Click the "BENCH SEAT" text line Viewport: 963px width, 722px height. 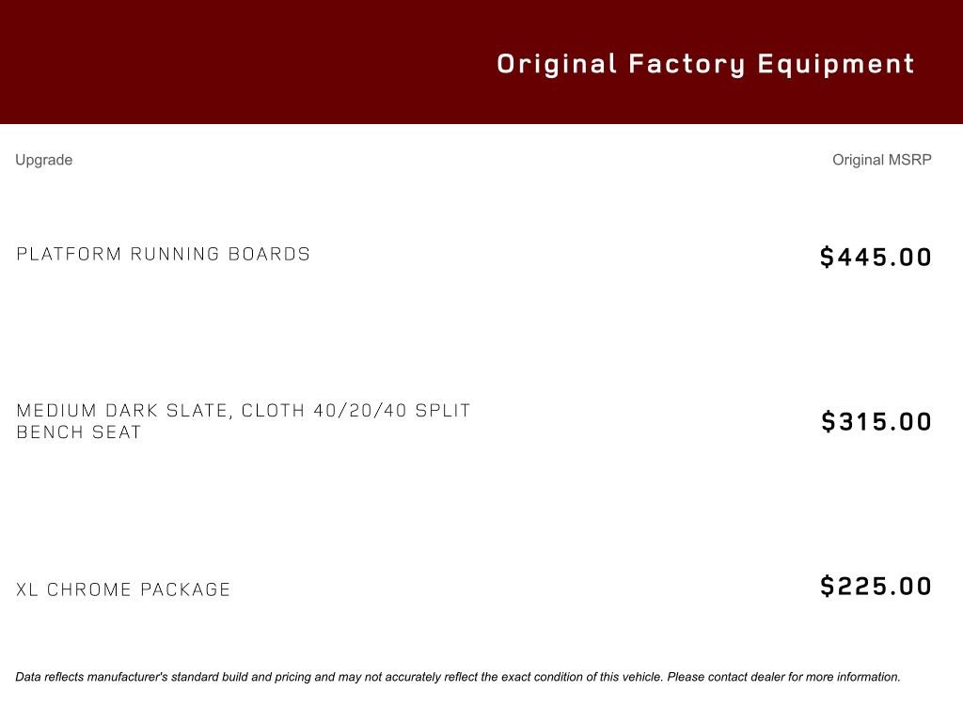tap(79, 432)
